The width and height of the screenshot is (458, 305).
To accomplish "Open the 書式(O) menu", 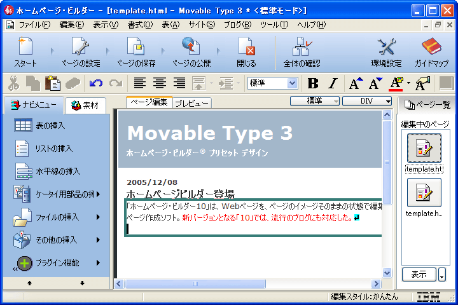I will tap(140, 25).
